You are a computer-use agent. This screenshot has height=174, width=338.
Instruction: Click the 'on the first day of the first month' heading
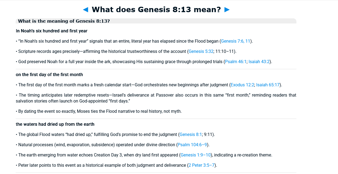tap(49, 75)
